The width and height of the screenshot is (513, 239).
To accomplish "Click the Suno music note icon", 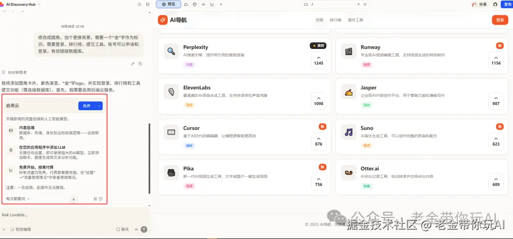I will tap(349, 132).
